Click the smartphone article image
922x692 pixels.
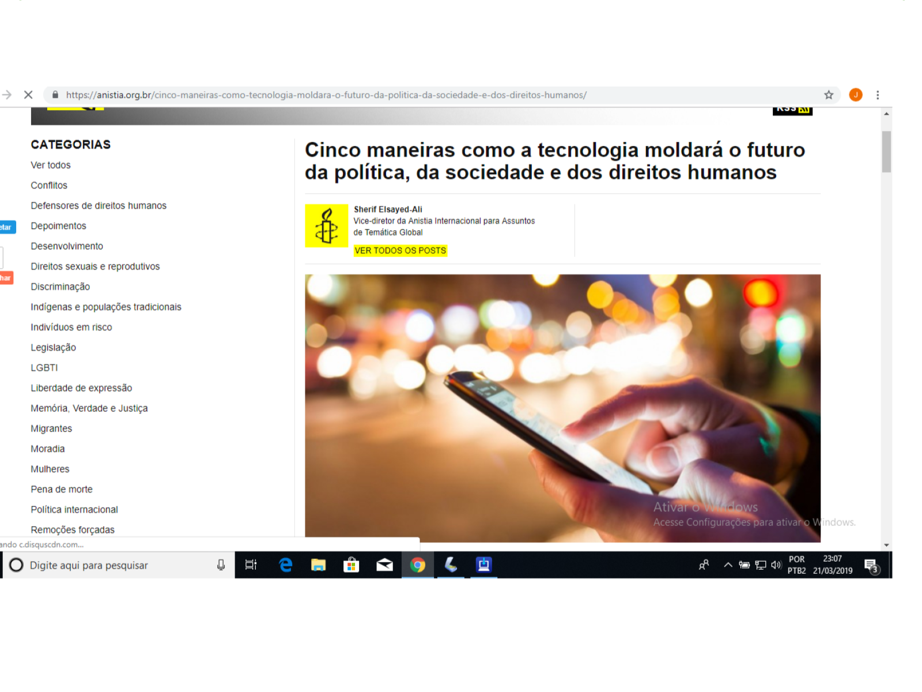pos(562,408)
